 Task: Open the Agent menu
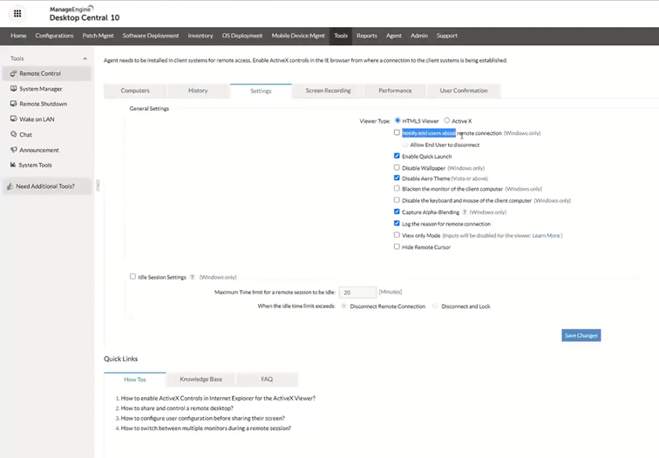(x=394, y=36)
